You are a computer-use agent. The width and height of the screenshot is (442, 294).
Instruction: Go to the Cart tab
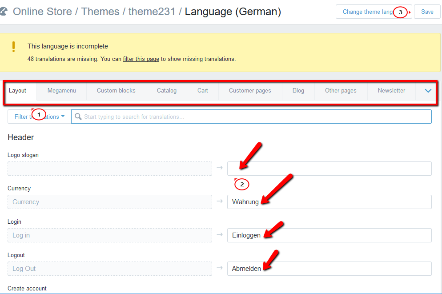203,90
